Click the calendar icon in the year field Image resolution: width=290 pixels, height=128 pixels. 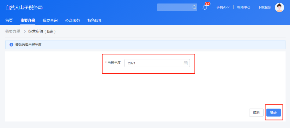pos(186,63)
